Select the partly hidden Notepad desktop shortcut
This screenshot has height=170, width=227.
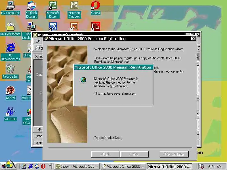click(x=28, y=50)
